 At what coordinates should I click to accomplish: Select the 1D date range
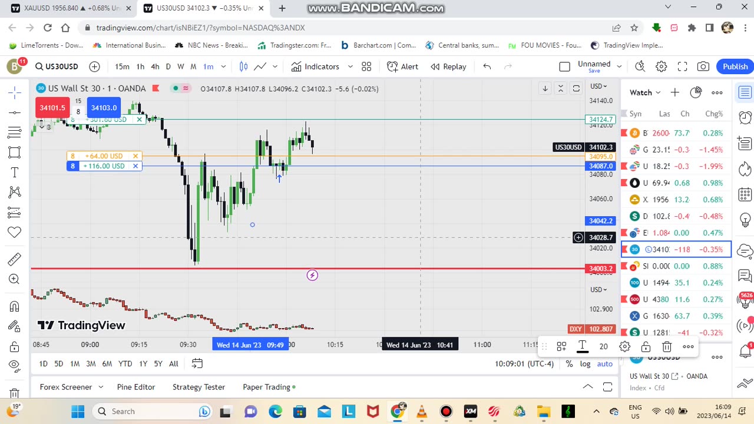point(44,364)
